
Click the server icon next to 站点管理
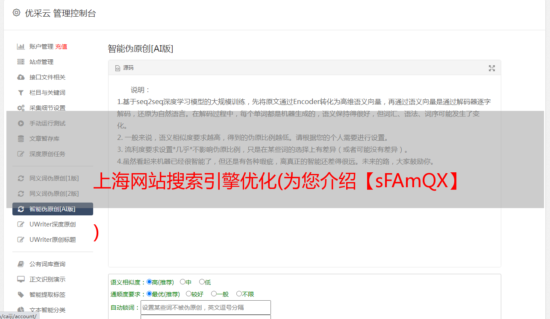click(21, 62)
